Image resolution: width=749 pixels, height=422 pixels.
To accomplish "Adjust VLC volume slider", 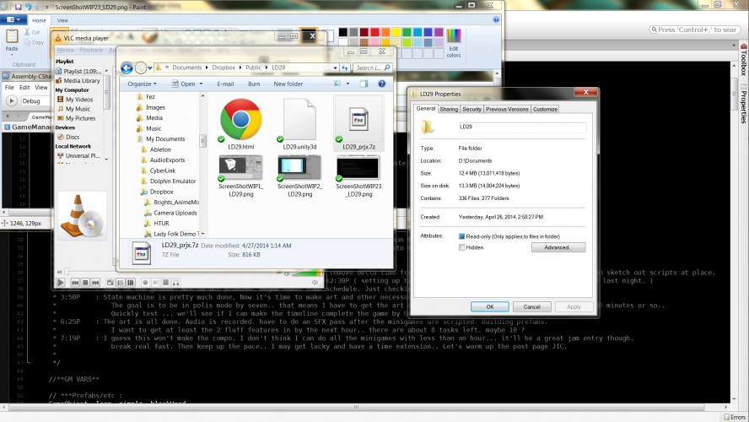I will (x=308, y=273).
